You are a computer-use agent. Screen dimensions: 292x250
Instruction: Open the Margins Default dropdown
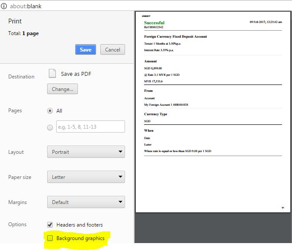[x=86, y=202]
